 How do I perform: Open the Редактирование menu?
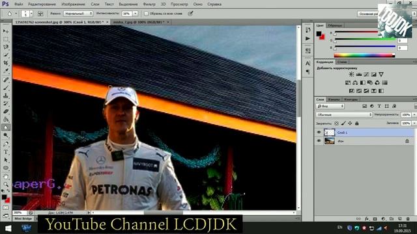pyautogui.click(x=42, y=5)
